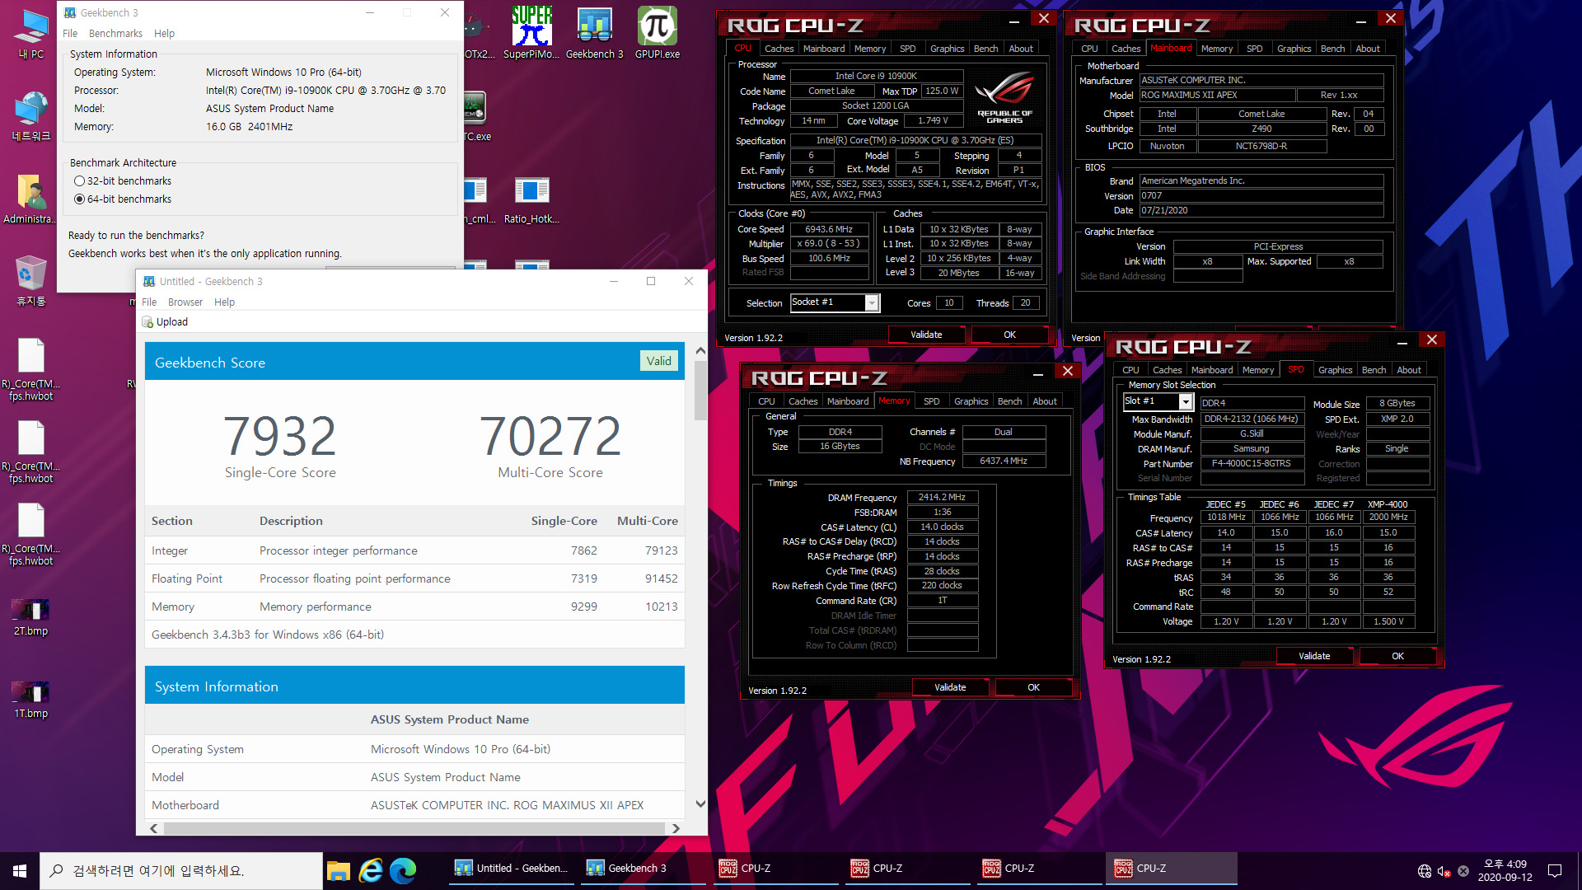Viewport: 1582px width, 890px height.
Task: Open the first hwbot file icon on desktop
Action: (31, 369)
